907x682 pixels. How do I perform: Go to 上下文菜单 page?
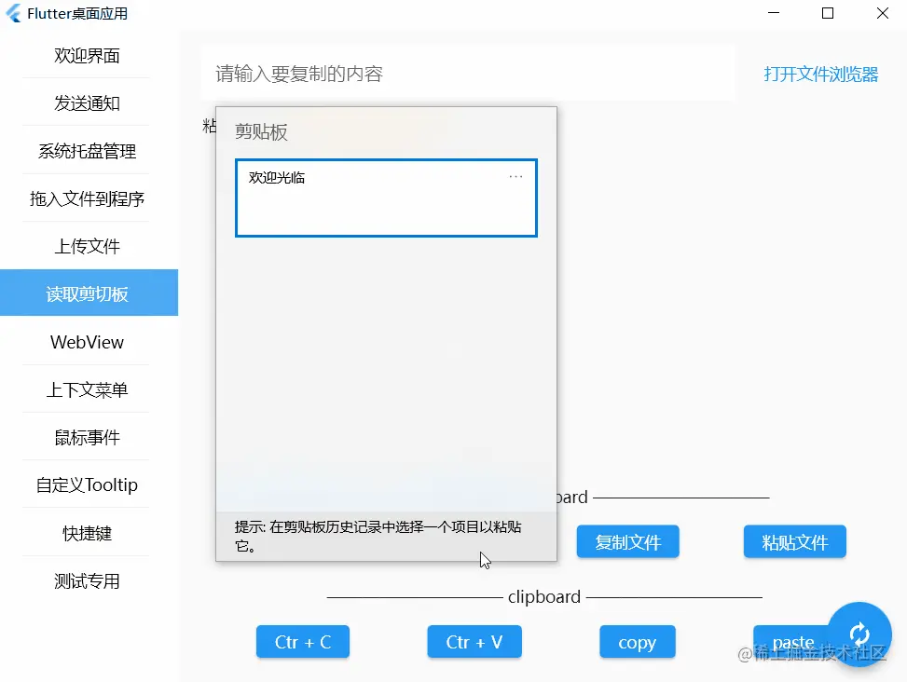[x=87, y=389]
